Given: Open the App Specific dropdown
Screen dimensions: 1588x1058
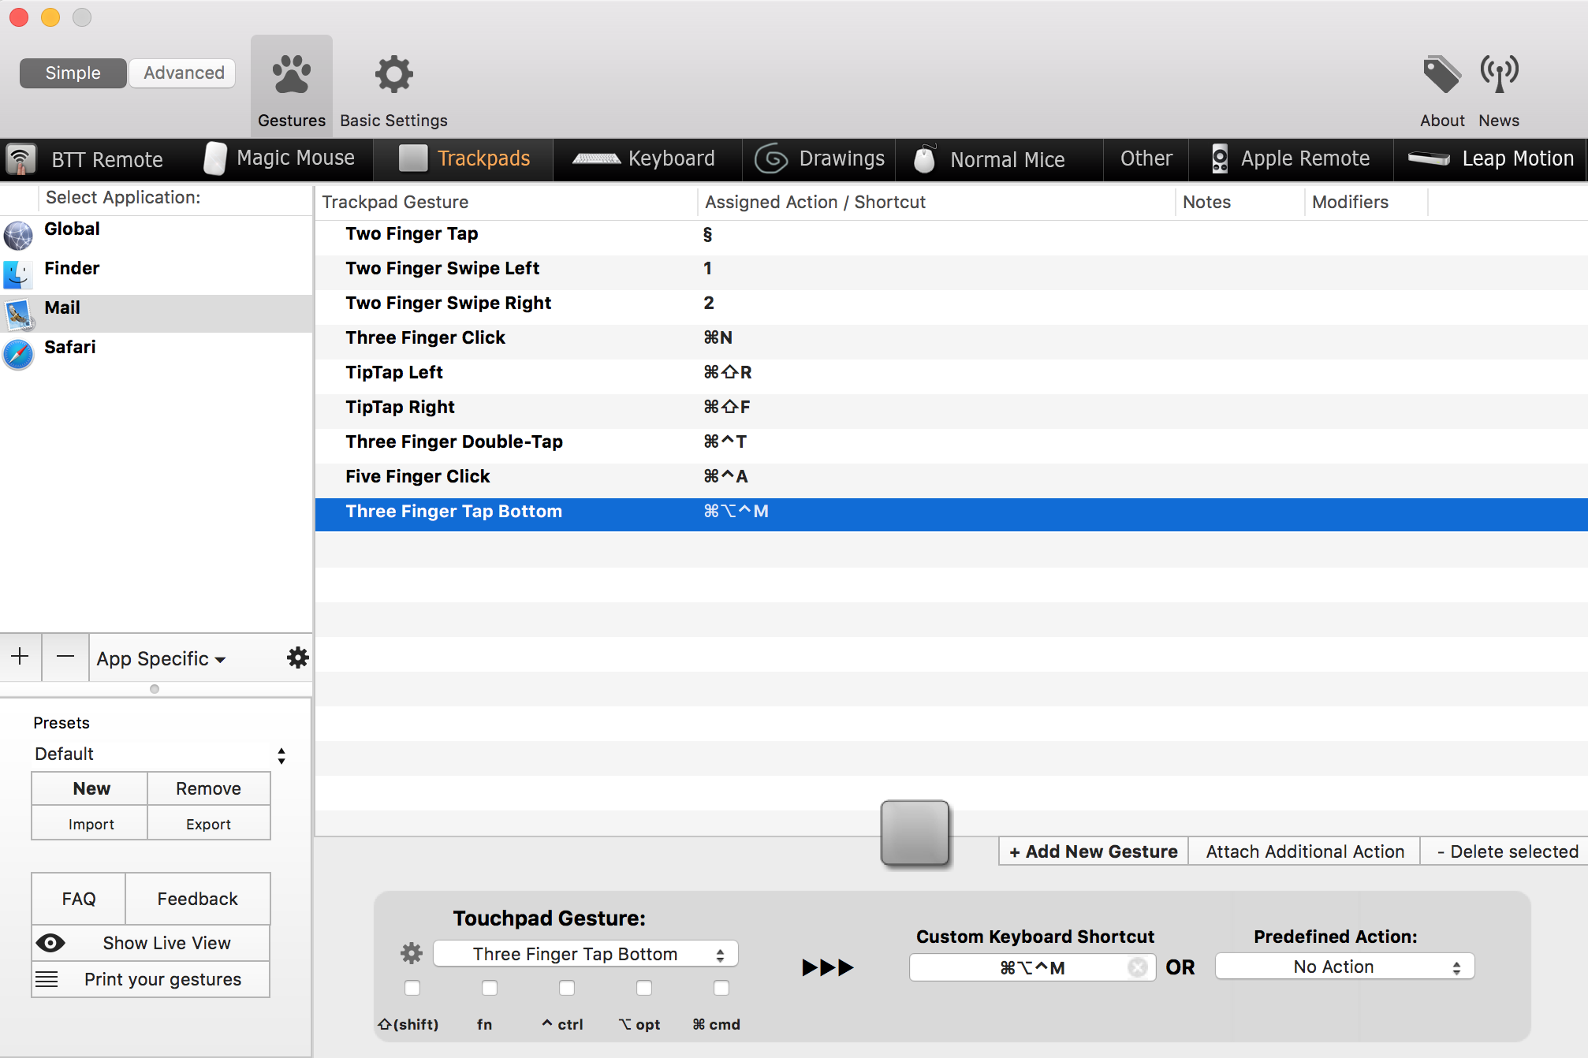Looking at the screenshot, I should coord(161,658).
